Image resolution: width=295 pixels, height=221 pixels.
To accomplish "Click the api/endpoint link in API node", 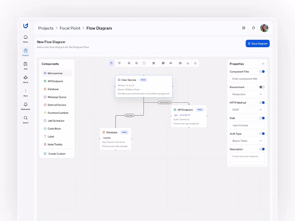I will point(185,115).
